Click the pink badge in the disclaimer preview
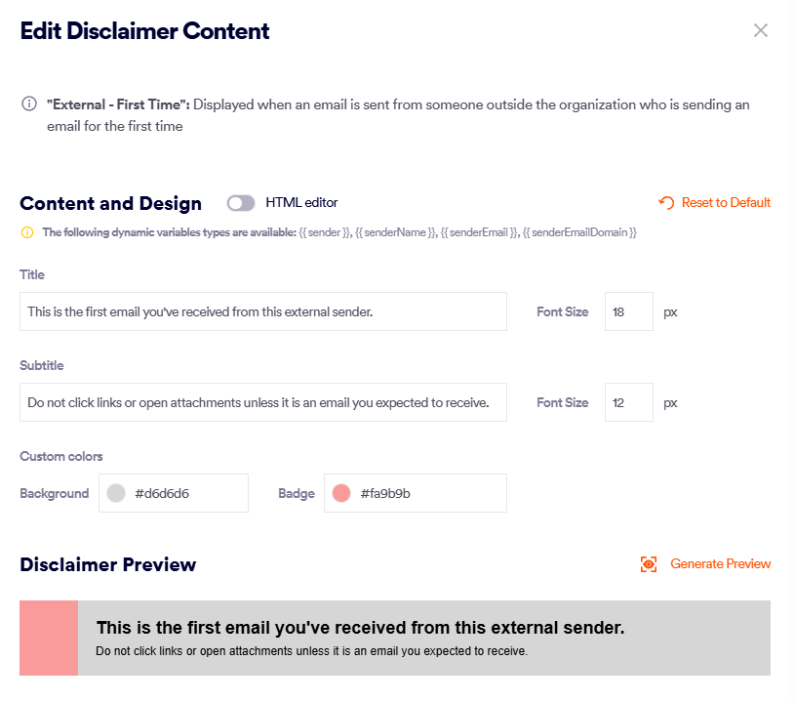Image resolution: width=795 pixels, height=702 pixels. [49, 638]
